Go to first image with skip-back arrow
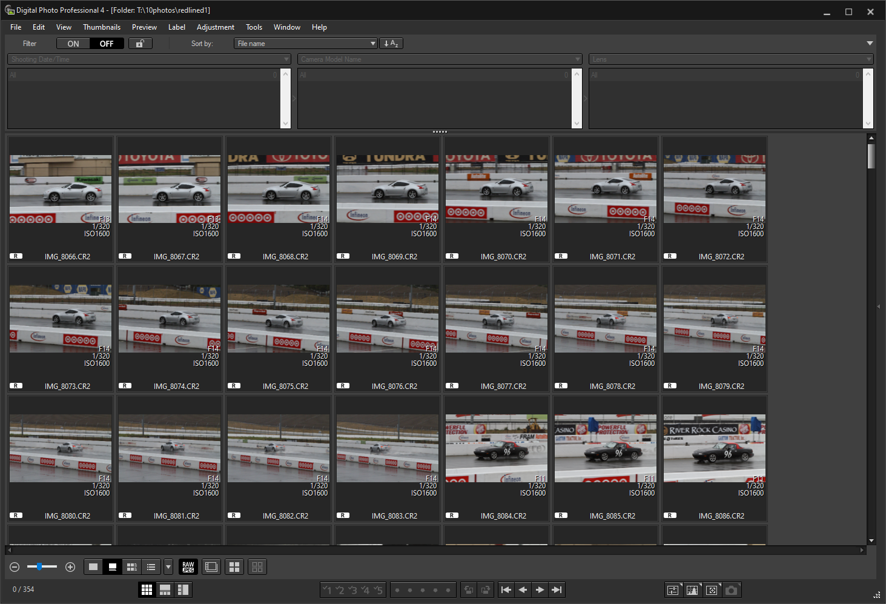Viewport: 886px width, 604px height. pos(506,590)
